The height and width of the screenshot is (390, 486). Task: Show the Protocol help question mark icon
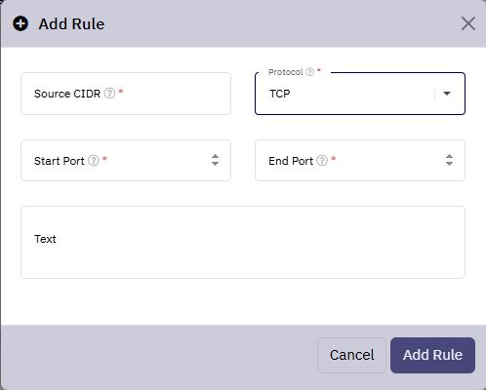tap(310, 72)
